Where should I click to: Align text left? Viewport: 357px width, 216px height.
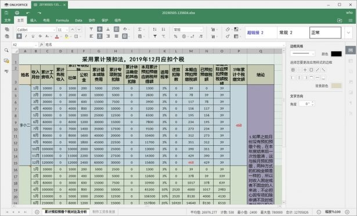[x=91, y=36]
